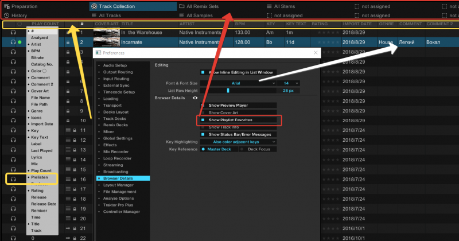Close the Preferences window
This screenshot has width=459, height=241.
(x=316, y=53)
